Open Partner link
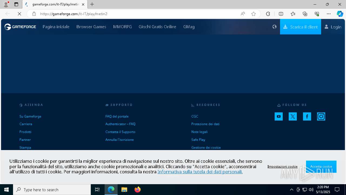This screenshot has height=195, width=346. click(x=25, y=139)
